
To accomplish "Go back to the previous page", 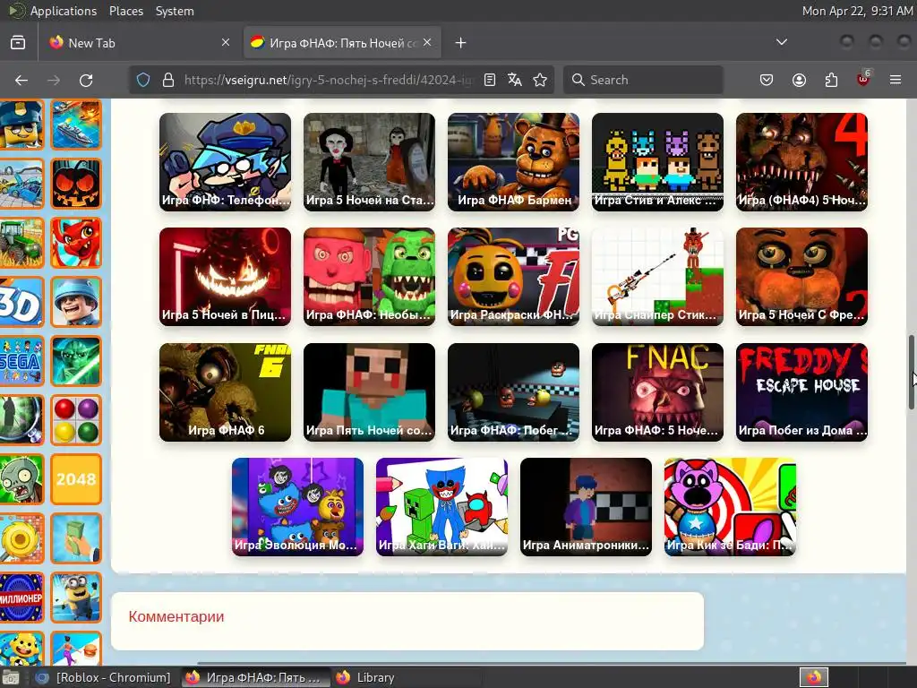I will coord(21,80).
